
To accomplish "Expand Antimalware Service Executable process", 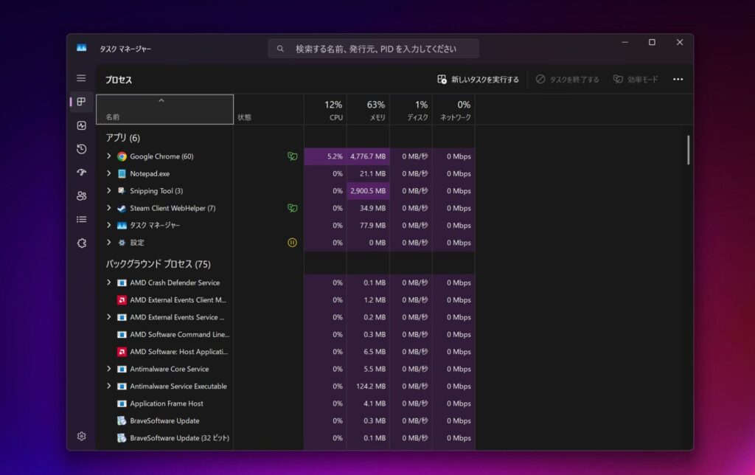I will pos(109,386).
